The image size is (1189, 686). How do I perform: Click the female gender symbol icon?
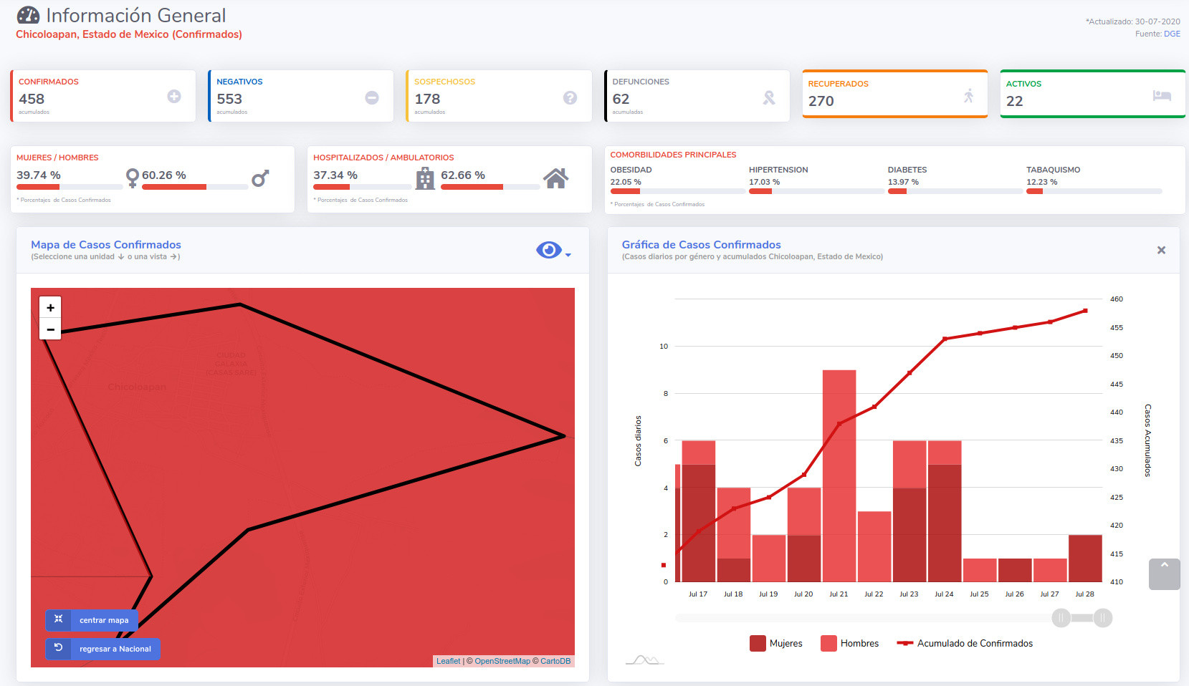[133, 178]
